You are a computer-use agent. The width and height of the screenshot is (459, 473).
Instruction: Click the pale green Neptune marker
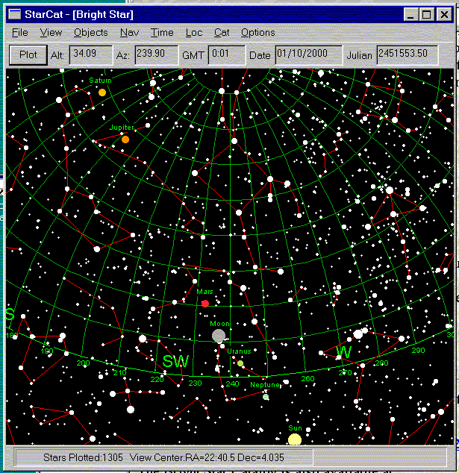pyautogui.click(x=266, y=397)
